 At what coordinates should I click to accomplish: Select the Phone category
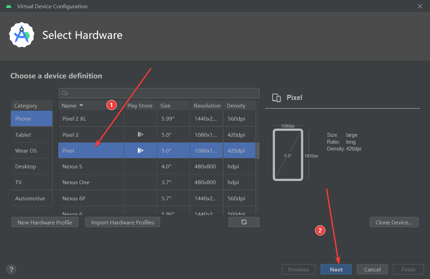coord(32,119)
